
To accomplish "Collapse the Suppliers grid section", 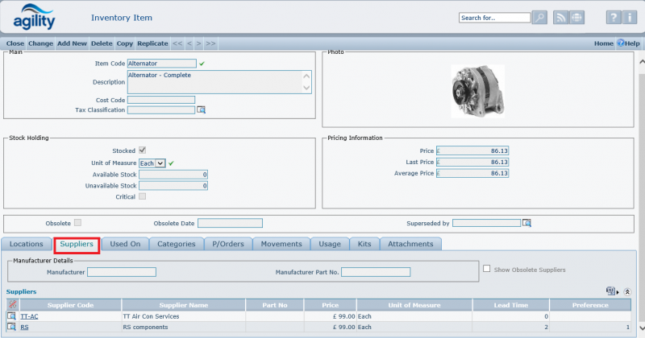I will pos(627,291).
